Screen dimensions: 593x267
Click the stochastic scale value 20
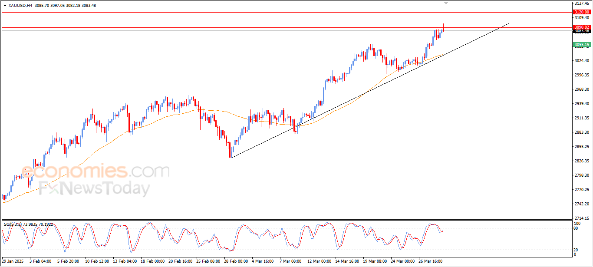[x=576, y=250]
